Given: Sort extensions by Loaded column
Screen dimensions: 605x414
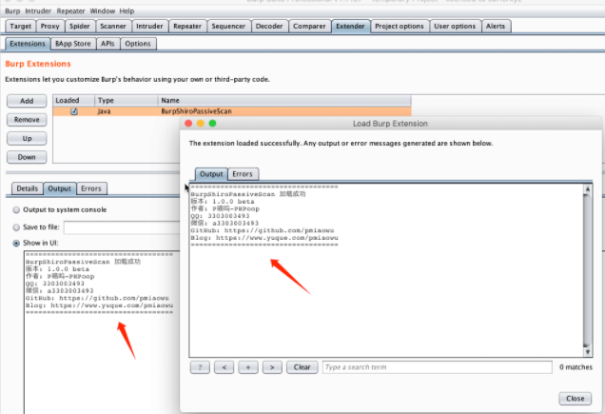Looking at the screenshot, I should 73,101.
